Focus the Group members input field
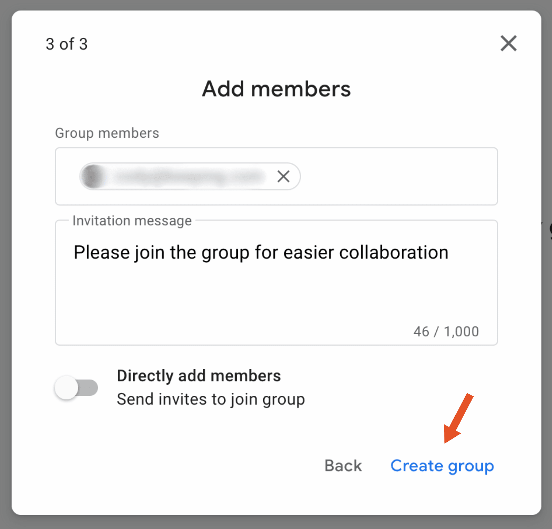 point(397,176)
